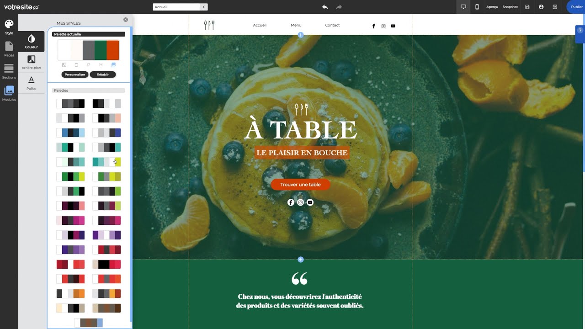
Task: Select the orange swatch in current palette
Action: pyautogui.click(x=113, y=50)
